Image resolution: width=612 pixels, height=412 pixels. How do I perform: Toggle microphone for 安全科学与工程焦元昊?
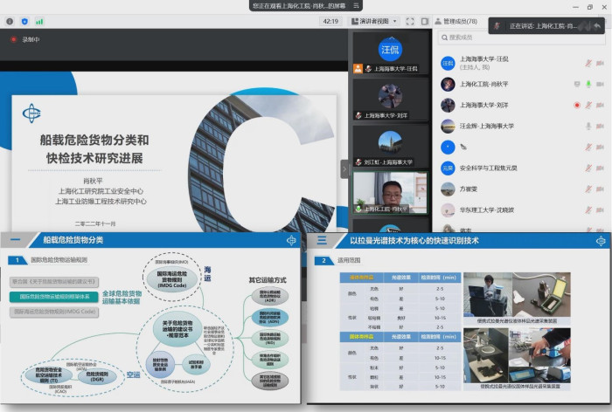[x=588, y=168]
